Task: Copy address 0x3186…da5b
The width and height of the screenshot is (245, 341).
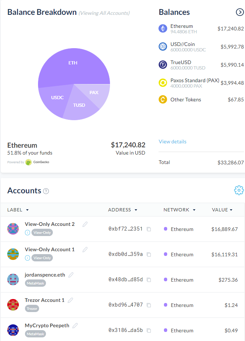Action: pyautogui.click(x=149, y=331)
